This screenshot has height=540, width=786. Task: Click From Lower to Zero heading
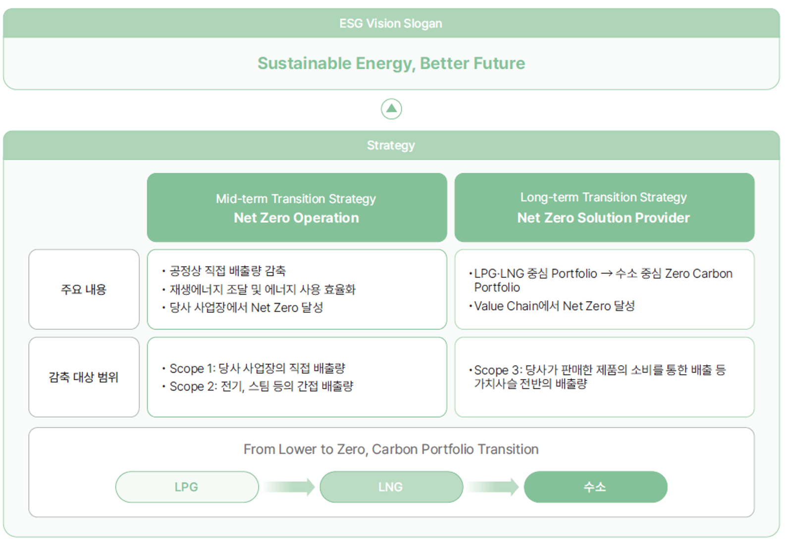pos(391,449)
